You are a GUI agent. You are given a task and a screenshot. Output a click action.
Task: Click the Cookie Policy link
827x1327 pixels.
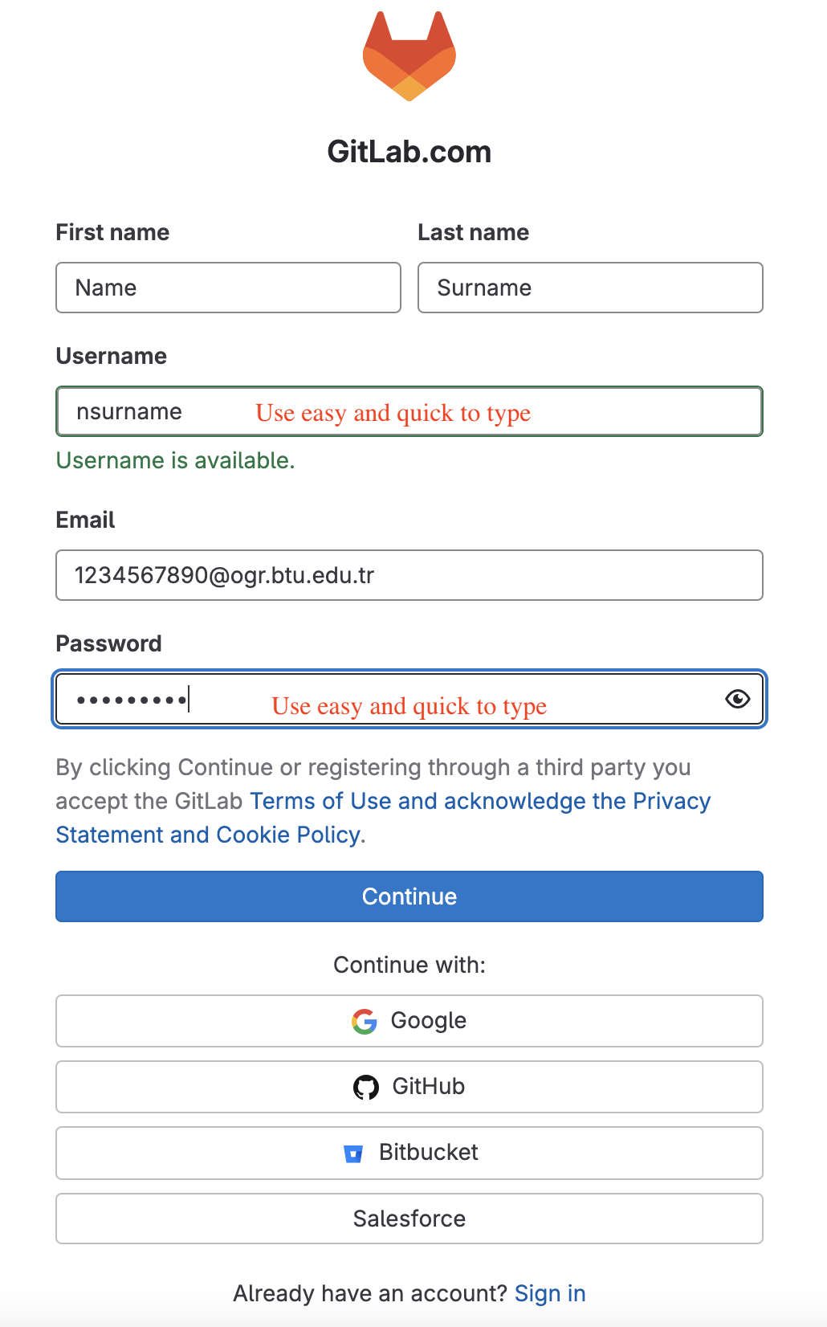coord(285,835)
